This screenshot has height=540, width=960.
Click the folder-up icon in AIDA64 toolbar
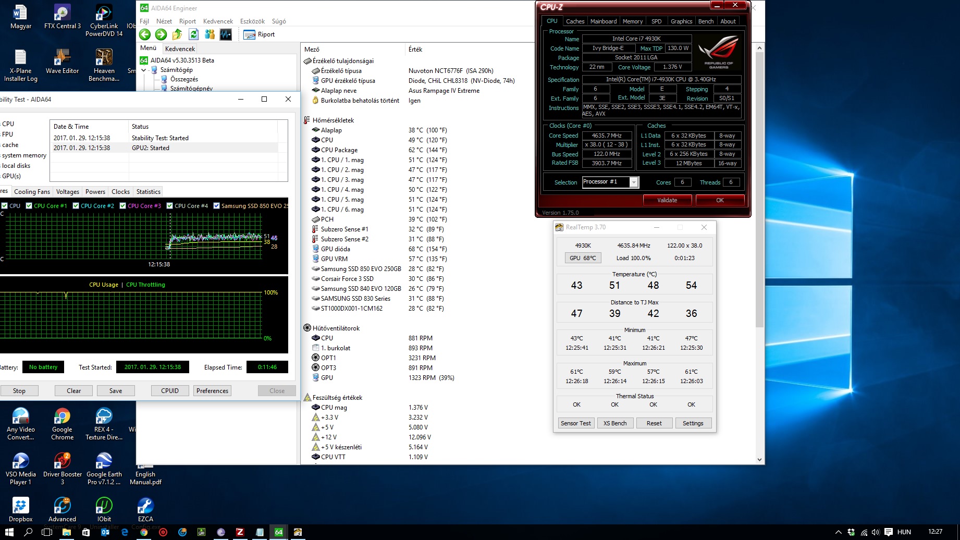tap(177, 34)
